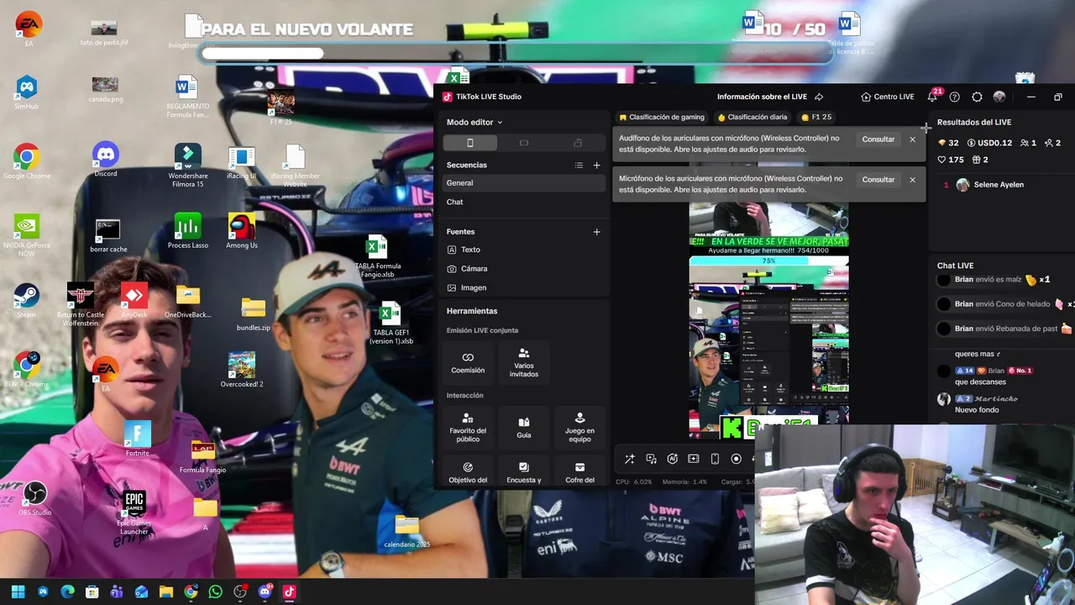Select the Epic Games Launcher desktop icon
Image resolution: width=1075 pixels, height=605 pixels.
point(134,513)
